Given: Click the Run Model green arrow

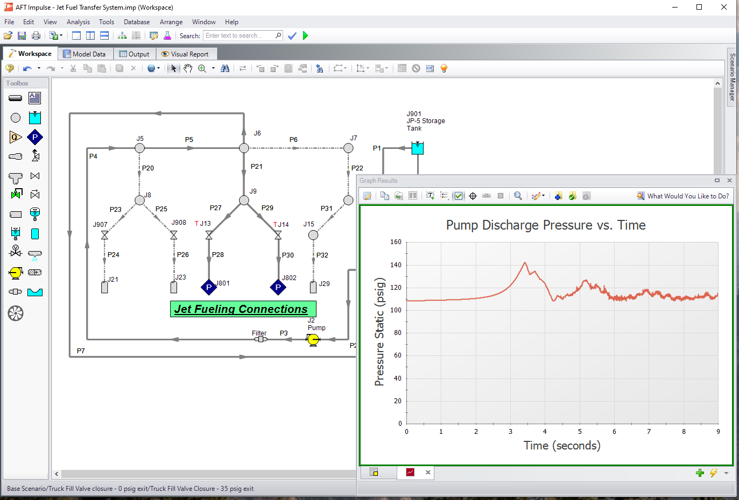Looking at the screenshot, I should pos(305,35).
